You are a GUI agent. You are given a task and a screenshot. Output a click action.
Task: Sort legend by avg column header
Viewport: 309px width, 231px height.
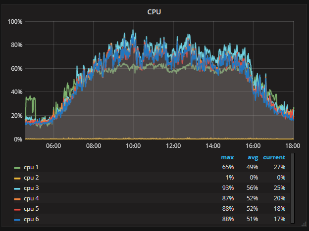coord(253,157)
